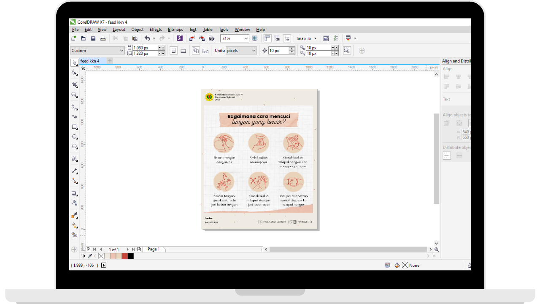Set Landscape page orientation
540x304 pixels.
click(183, 51)
